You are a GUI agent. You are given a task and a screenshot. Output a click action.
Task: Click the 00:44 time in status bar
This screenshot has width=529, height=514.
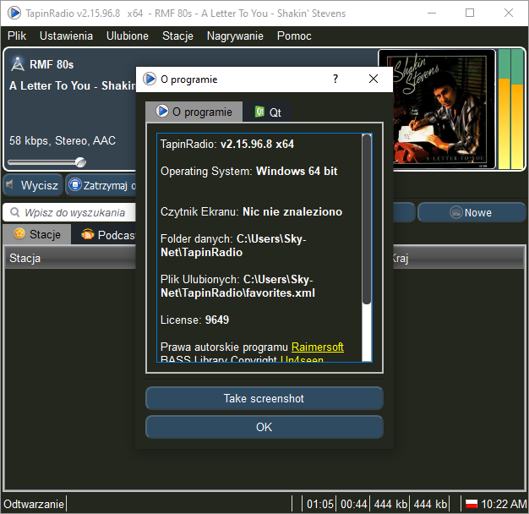[353, 504]
